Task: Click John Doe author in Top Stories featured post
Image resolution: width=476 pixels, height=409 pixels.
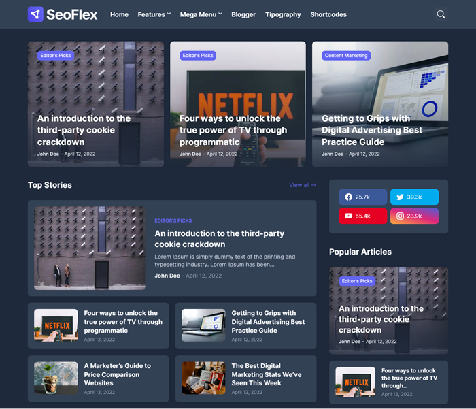Action: [167, 276]
